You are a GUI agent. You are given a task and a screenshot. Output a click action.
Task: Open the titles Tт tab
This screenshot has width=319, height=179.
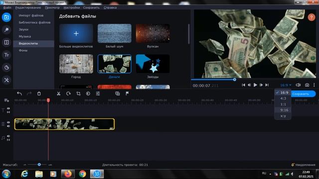click(x=6, y=55)
